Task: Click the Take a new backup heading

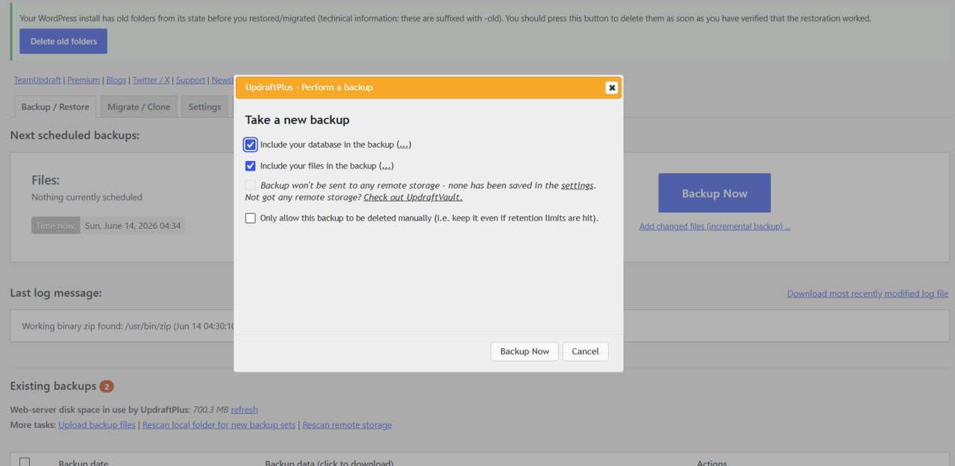Action: 297,120
